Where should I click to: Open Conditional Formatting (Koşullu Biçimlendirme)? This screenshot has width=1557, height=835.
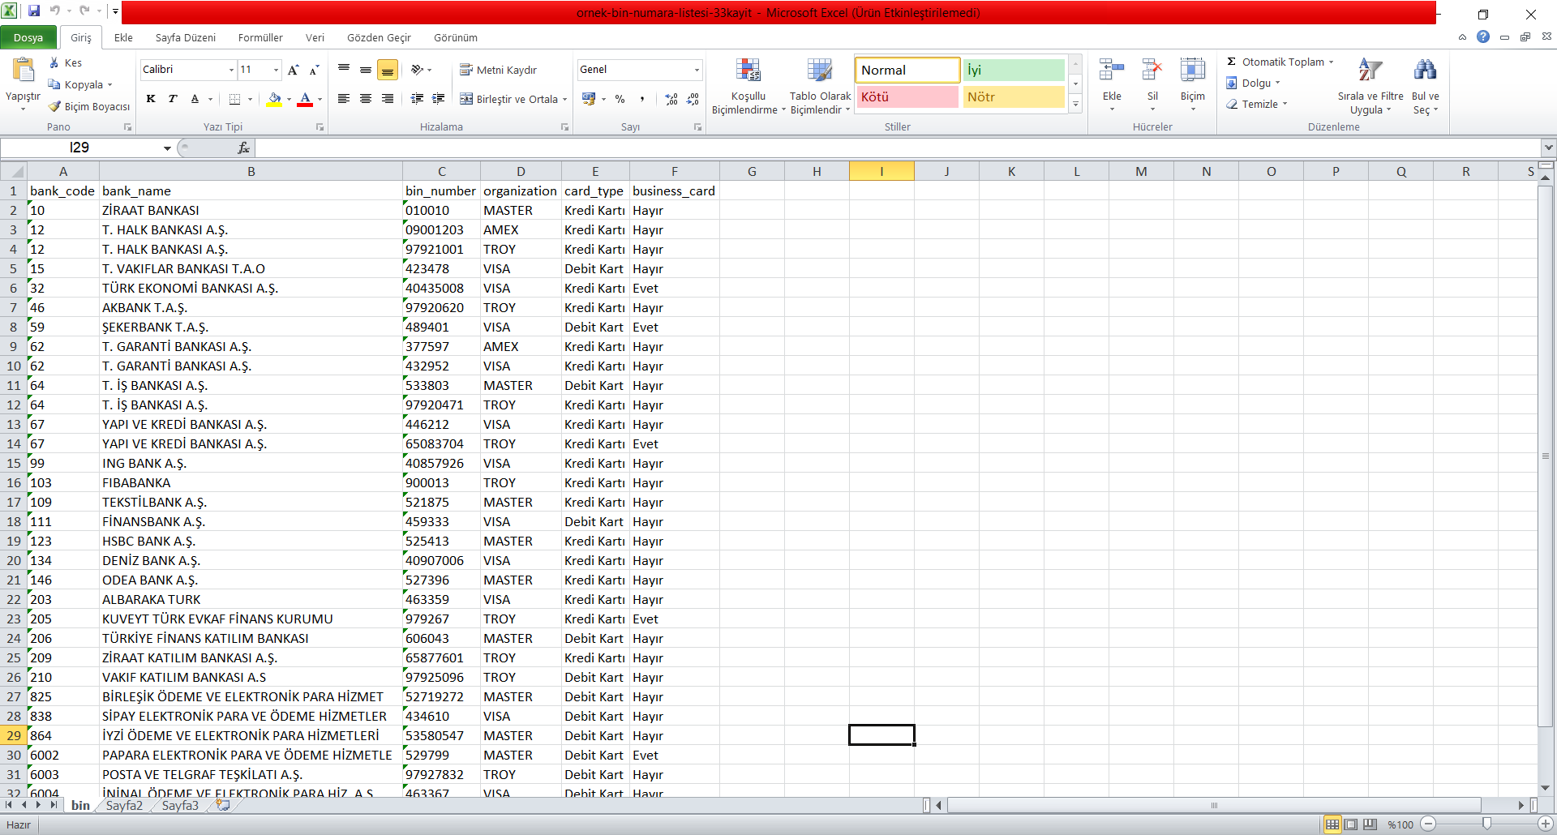(x=748, y=86)
